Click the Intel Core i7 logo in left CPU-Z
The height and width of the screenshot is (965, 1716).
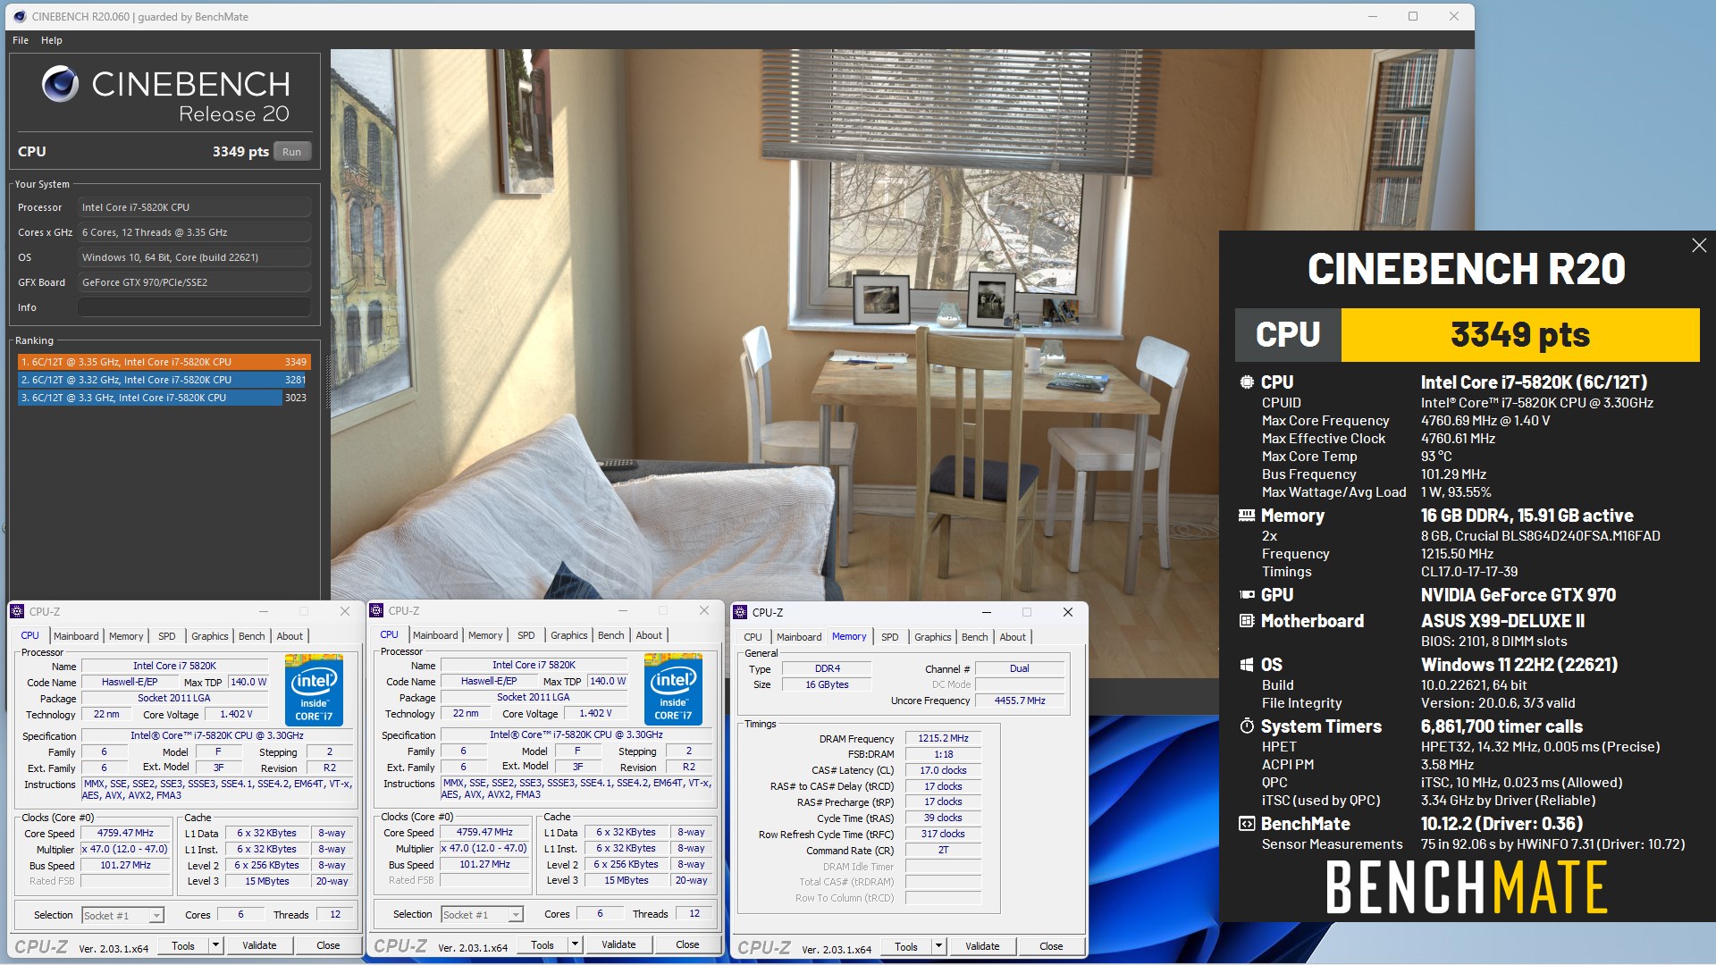point(314,690)
